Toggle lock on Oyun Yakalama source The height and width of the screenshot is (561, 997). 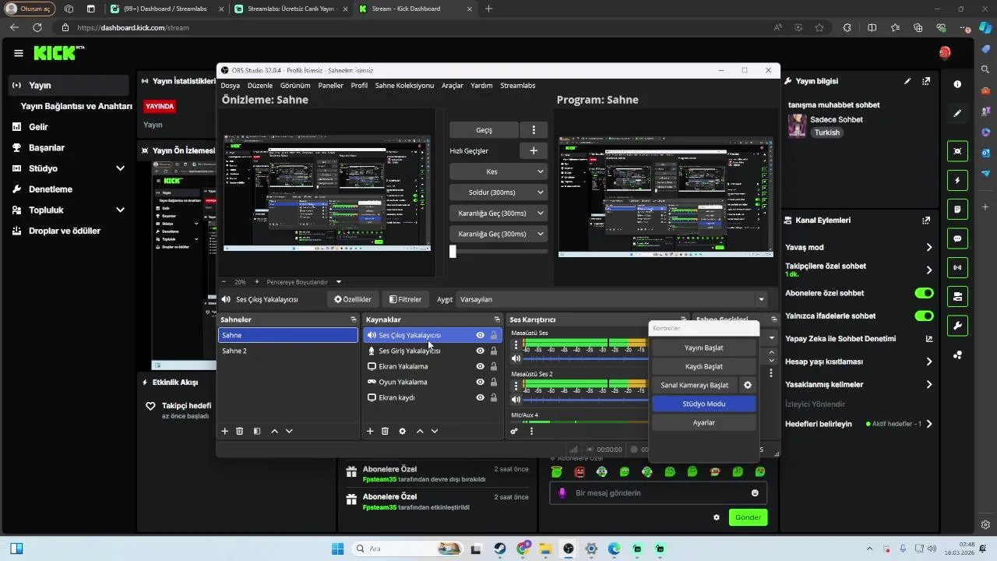click(494, 382)
